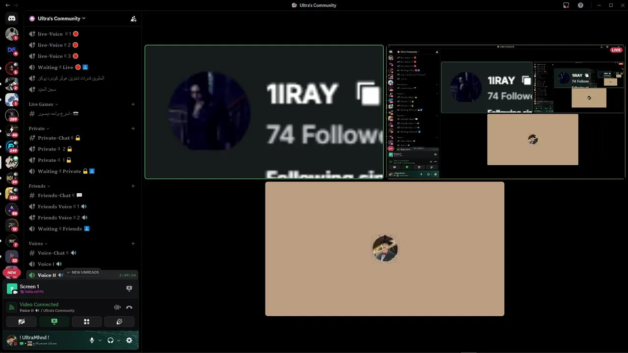628x353 pixels.
Task: Open the help question mark icon
Action: coord(580,5)
